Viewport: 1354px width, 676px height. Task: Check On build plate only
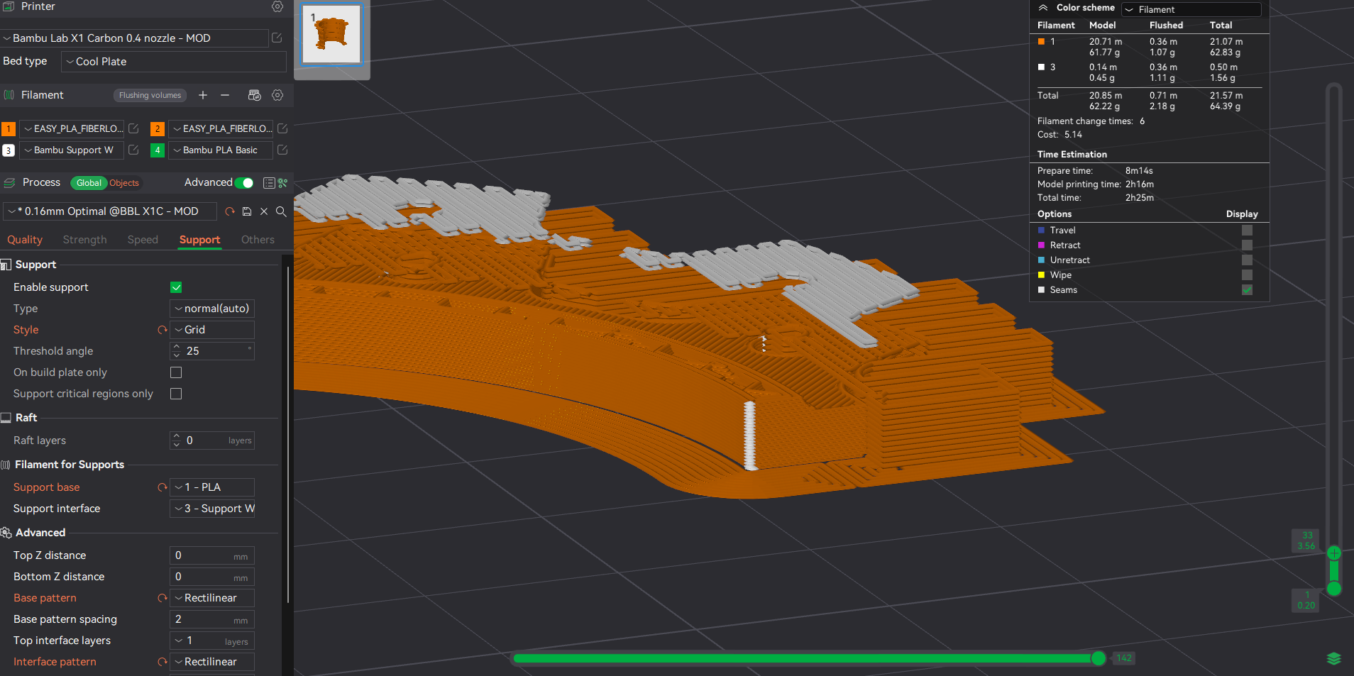point(176,372)
